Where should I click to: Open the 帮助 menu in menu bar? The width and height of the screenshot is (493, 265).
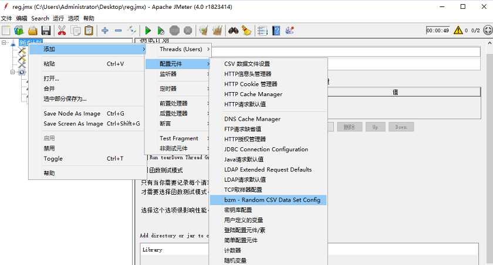coord(89,19)
